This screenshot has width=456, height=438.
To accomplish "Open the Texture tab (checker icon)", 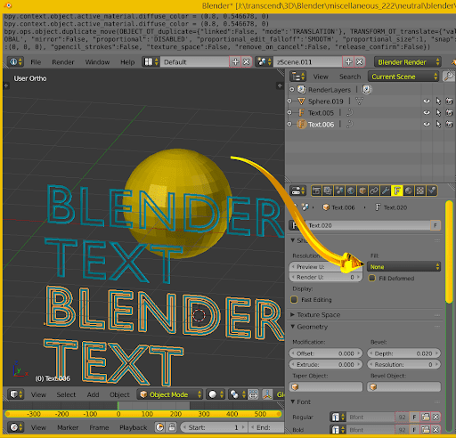I will tap(420, 191).
